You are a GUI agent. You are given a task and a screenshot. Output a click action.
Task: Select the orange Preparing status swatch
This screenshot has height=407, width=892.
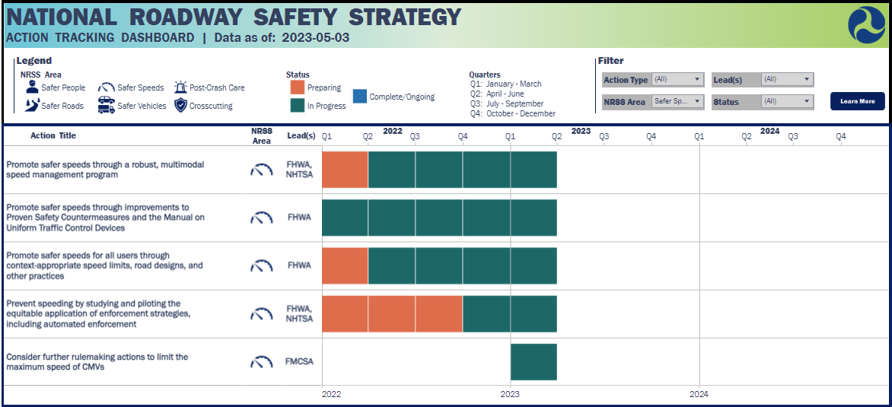(298, 87)
